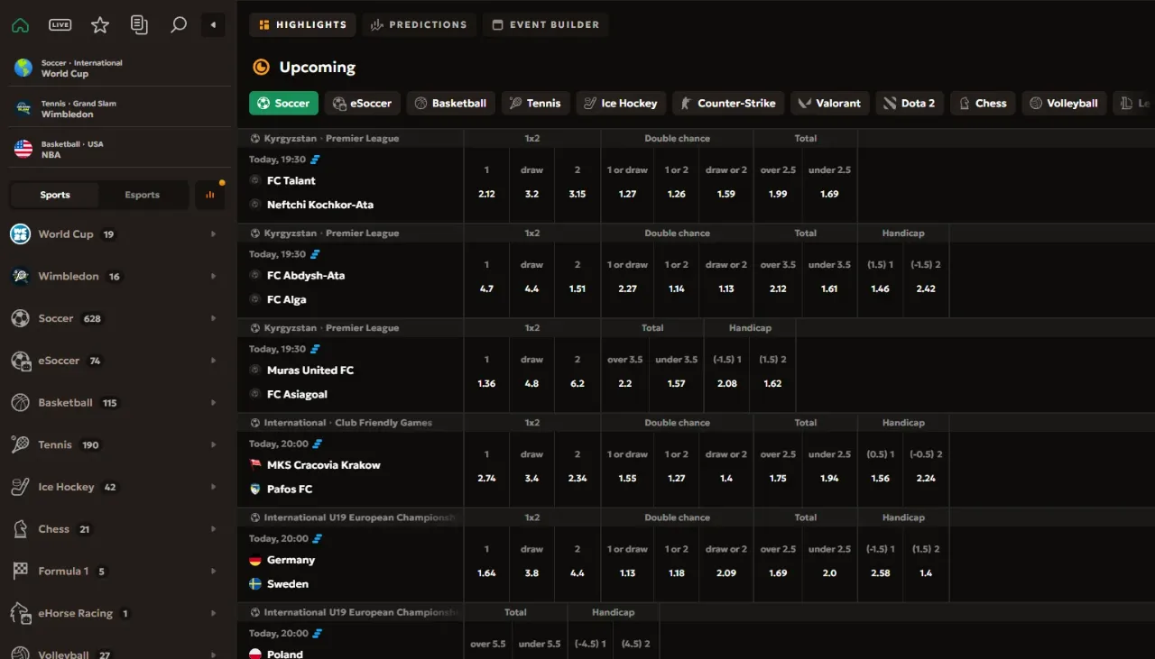Open the Favorites star icon
This screenshot has height=659, width=1155.
[100, 25]
